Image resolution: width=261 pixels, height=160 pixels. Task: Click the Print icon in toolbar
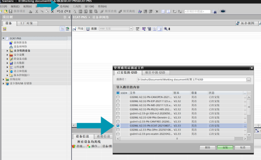(x=30, y=11)
